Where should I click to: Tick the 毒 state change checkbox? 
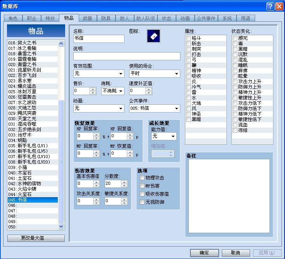pyautogui.click(x=235, y=44)
